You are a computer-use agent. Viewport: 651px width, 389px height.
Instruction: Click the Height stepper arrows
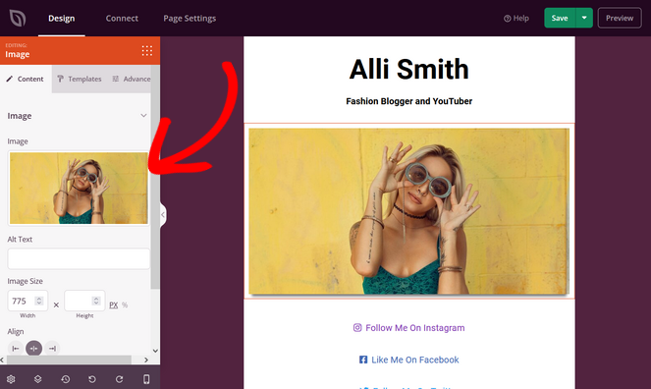(x=96, y=301)
